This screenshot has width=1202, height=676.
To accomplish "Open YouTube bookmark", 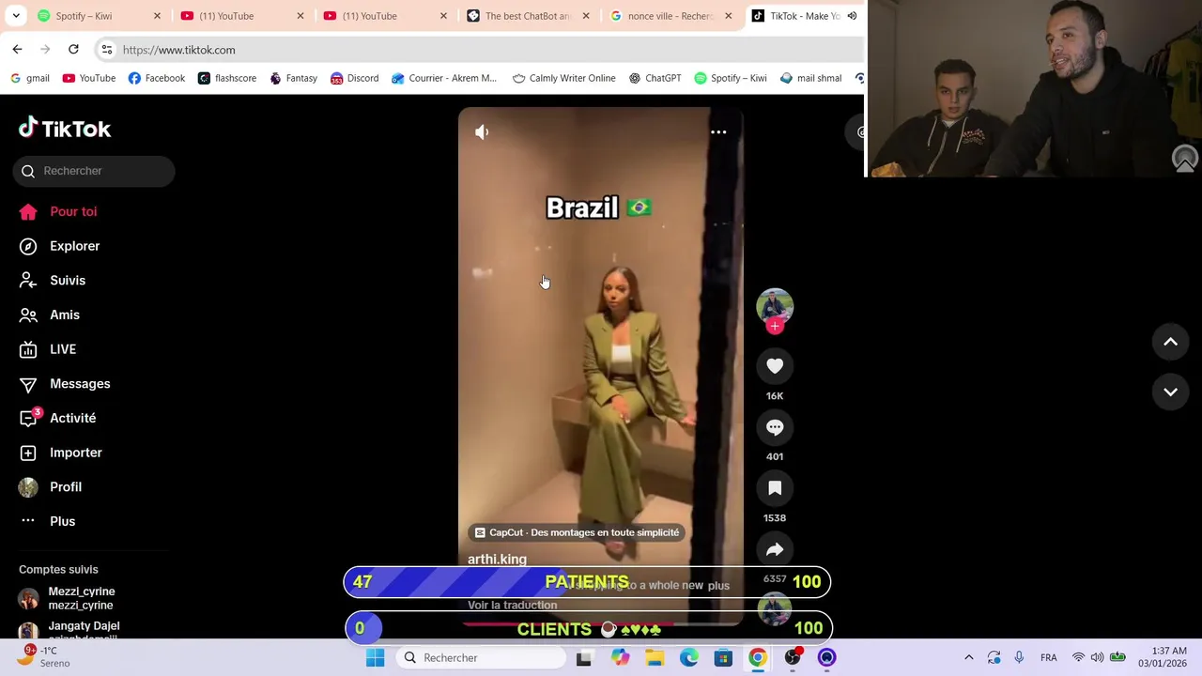I will pos(88,78).
